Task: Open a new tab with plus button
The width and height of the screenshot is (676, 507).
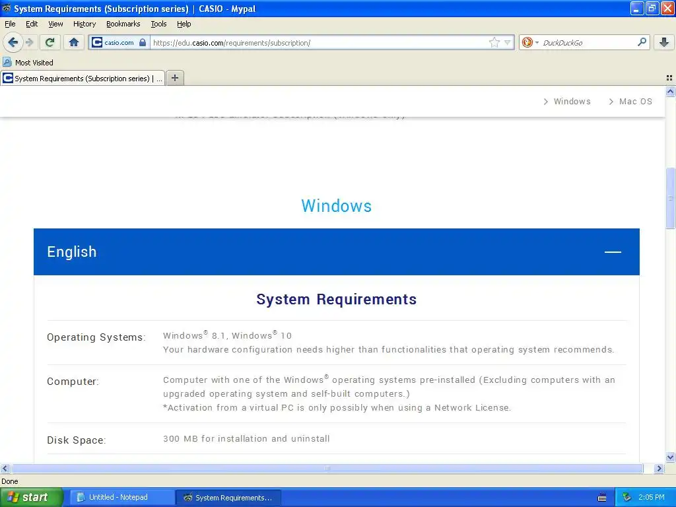Action: tap(174, 78)
